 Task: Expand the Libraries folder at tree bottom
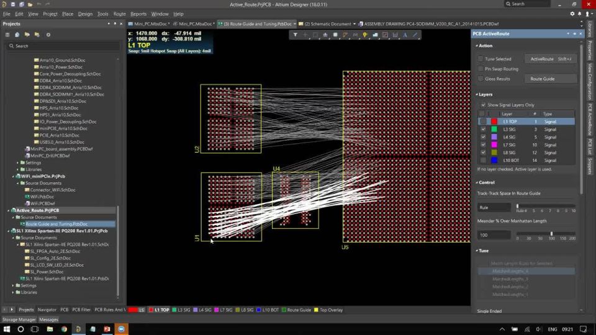pos(13,292)
